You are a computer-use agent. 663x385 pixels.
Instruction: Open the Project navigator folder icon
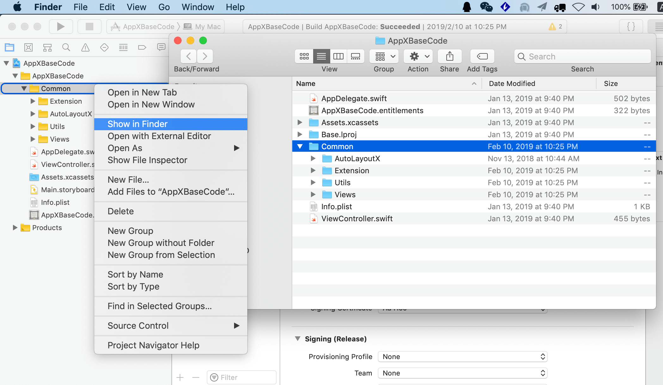click(9, 47)
